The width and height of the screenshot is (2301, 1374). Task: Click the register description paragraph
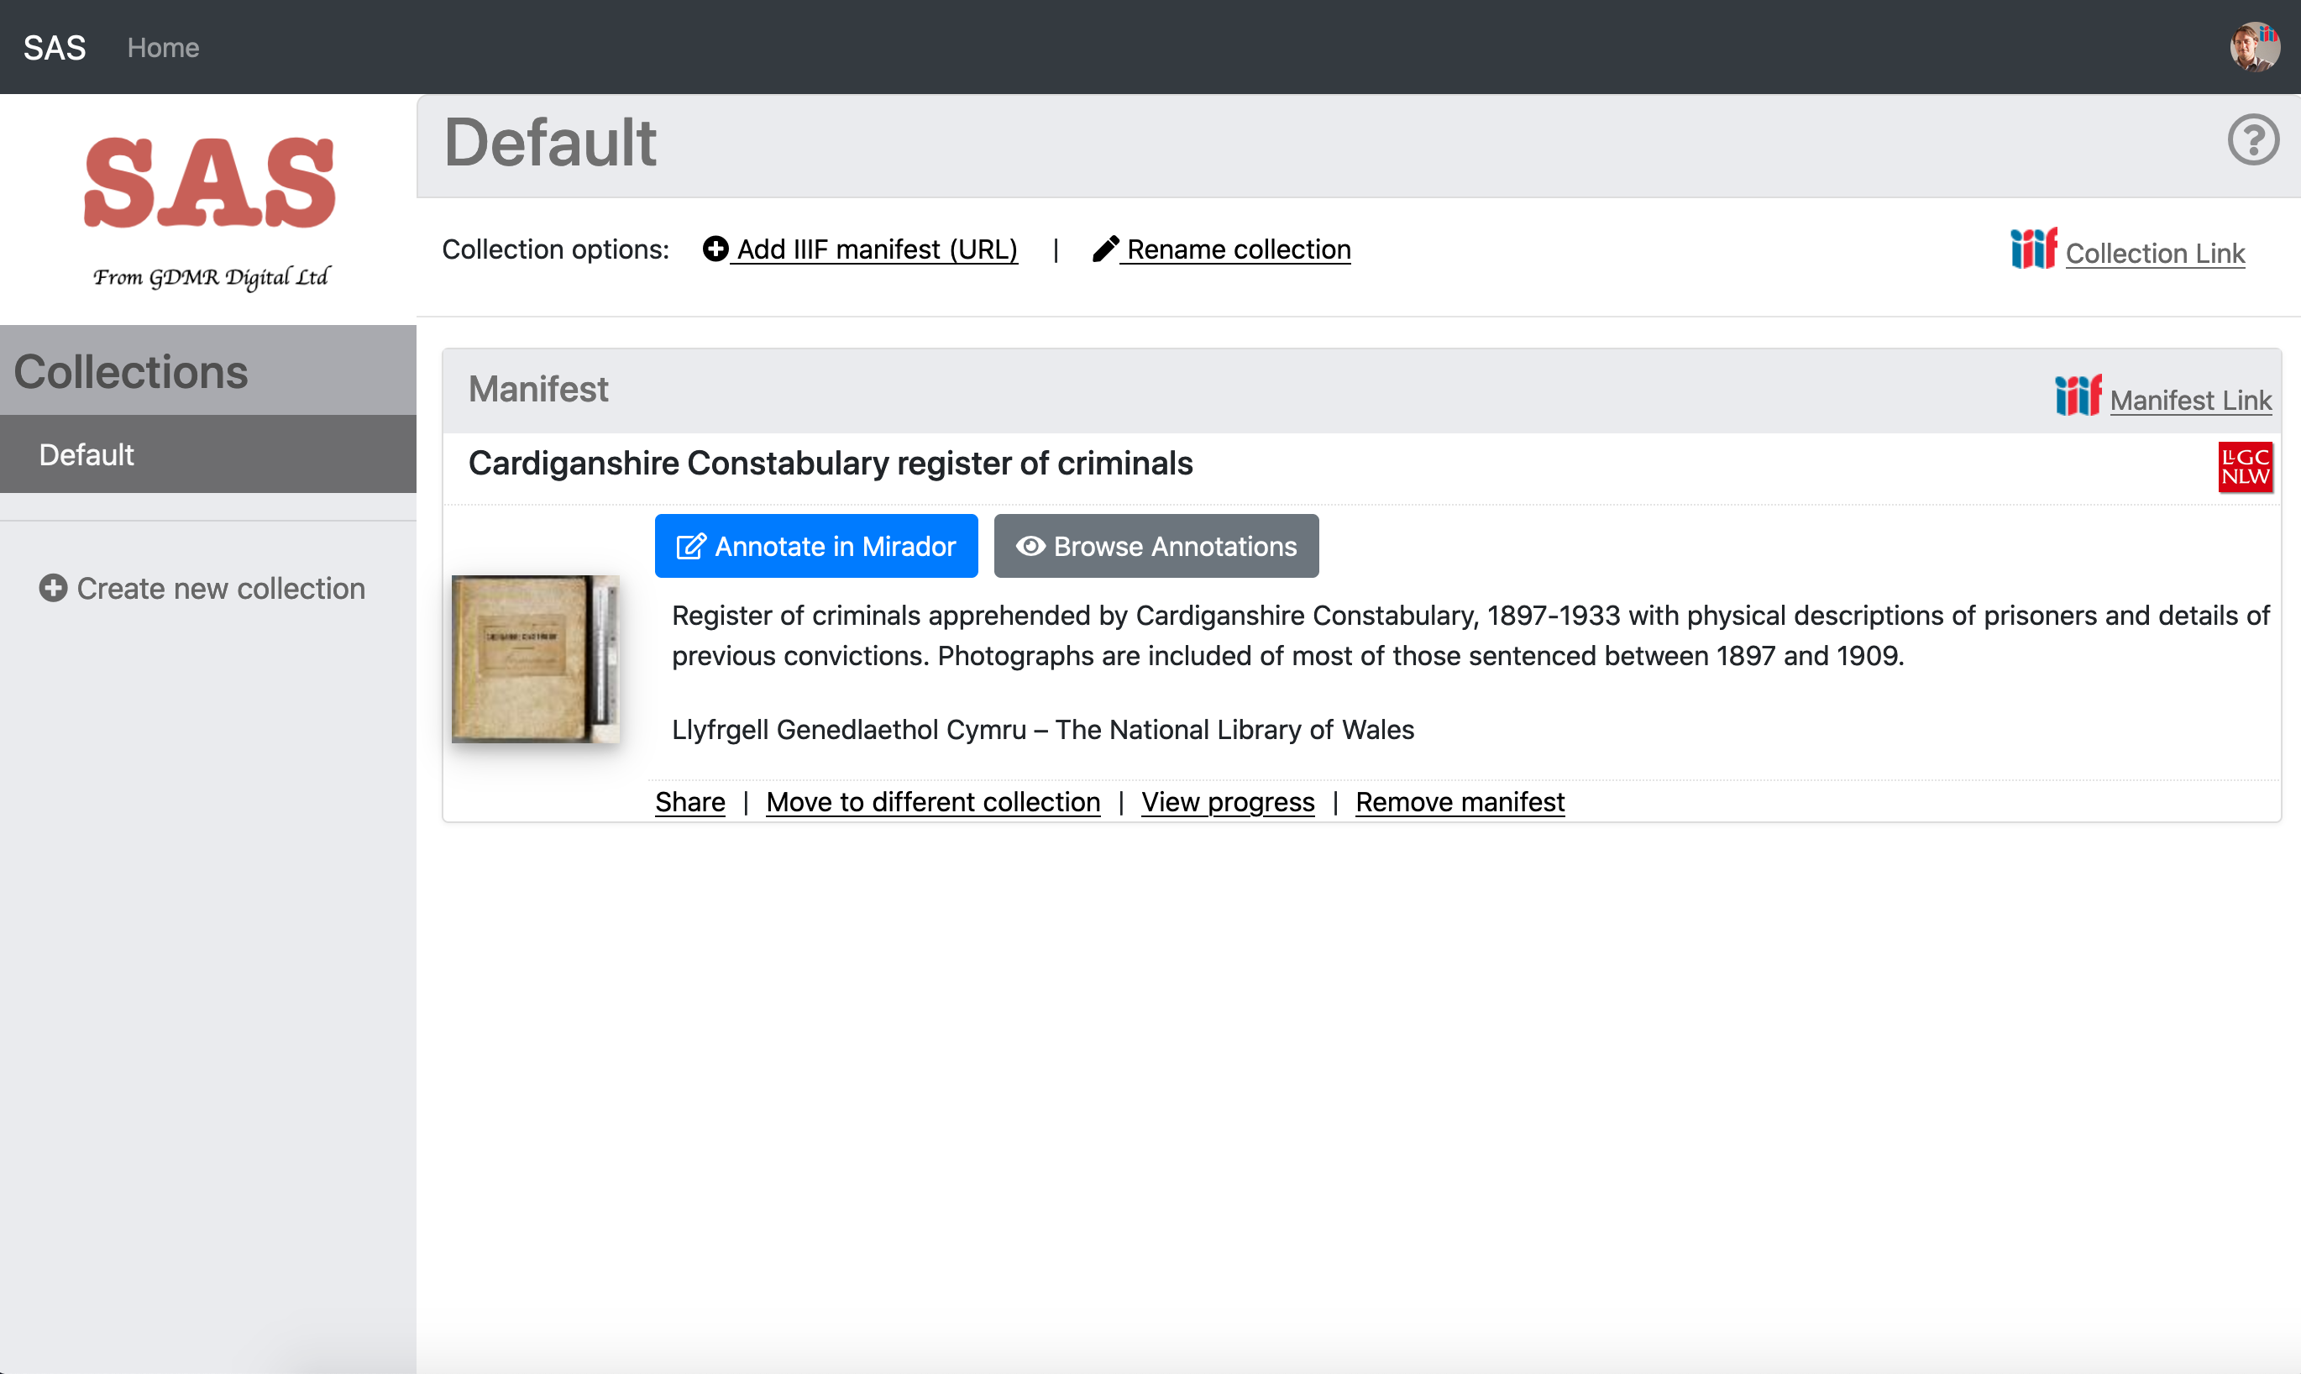pyautogui.click(x=1470, y=635)
